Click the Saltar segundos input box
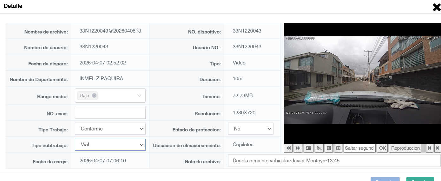 (x=359, y=148)
